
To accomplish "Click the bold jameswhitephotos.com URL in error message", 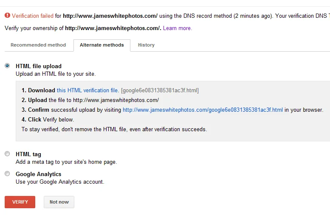I will pyautogui.click(x=110, y=16).
